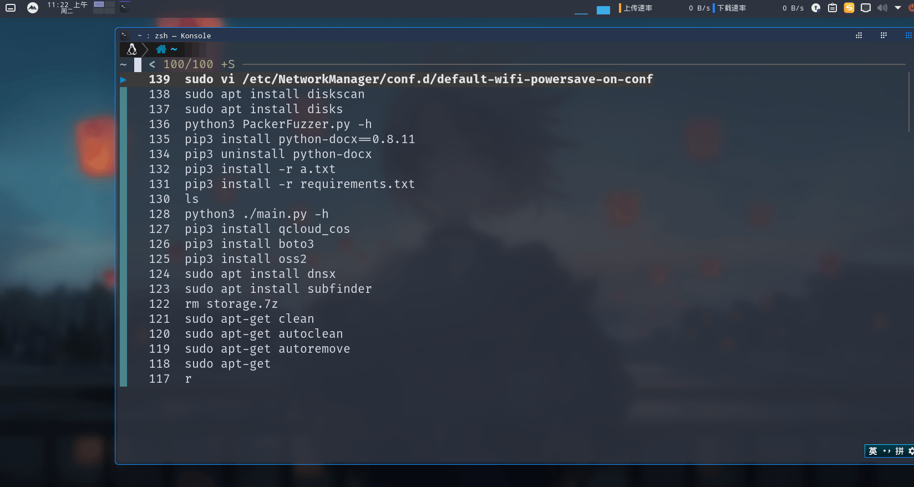
Task: Open the clipboard tray icon
Action: pos(832,8)
